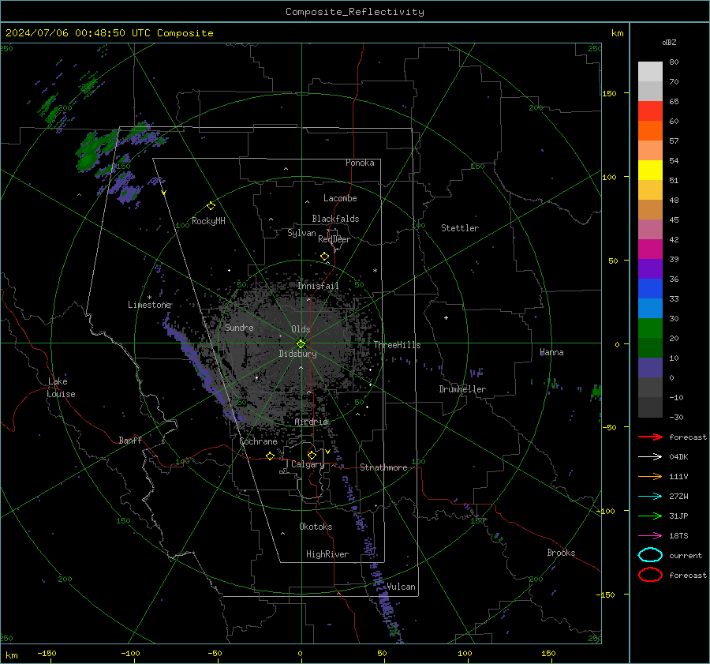
Task: Click the Composite_Reflectivity title
Action: [355, 12]
